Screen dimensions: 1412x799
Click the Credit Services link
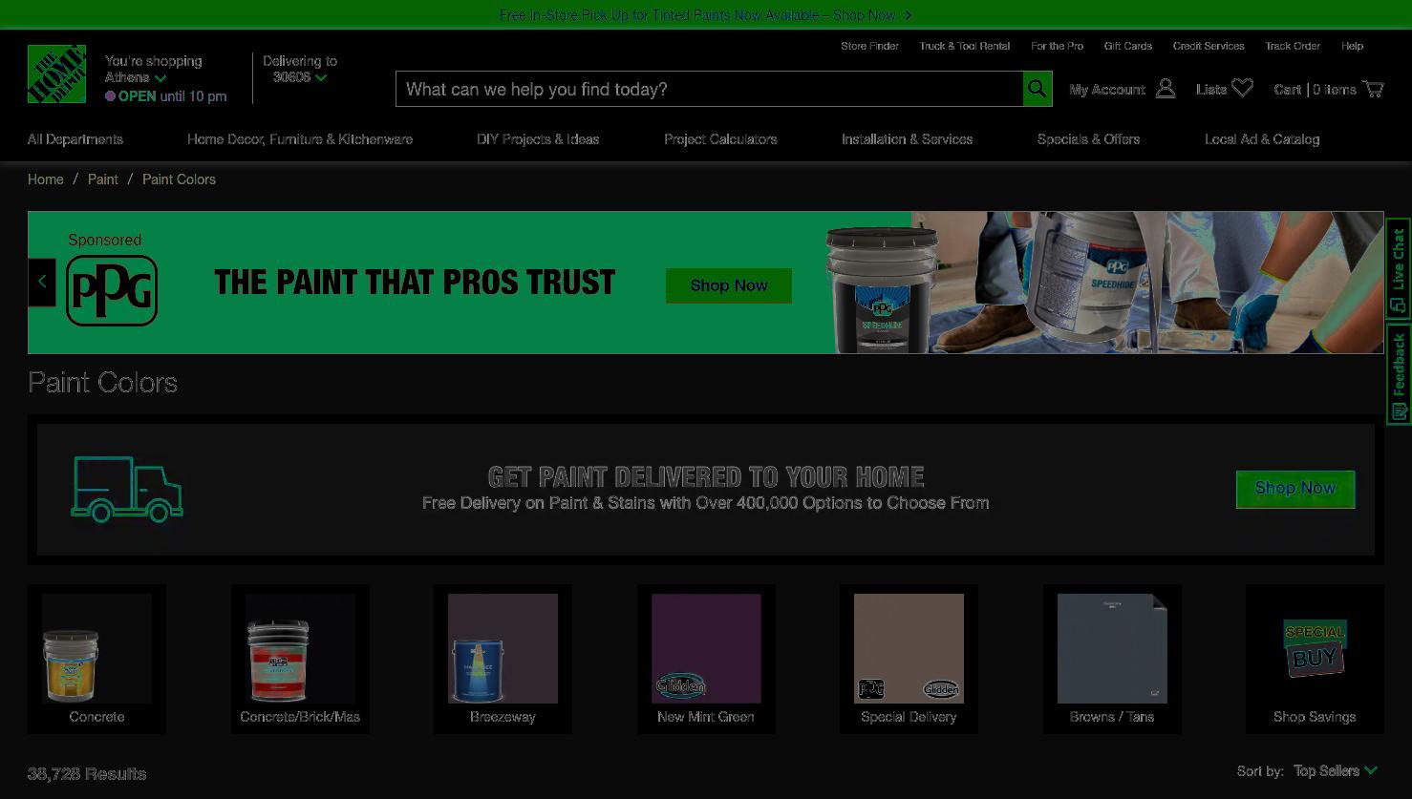pyautogui.click(x=1209, y=46)
